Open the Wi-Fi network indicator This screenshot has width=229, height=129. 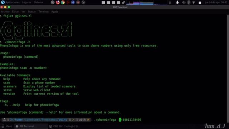[194, 3]
